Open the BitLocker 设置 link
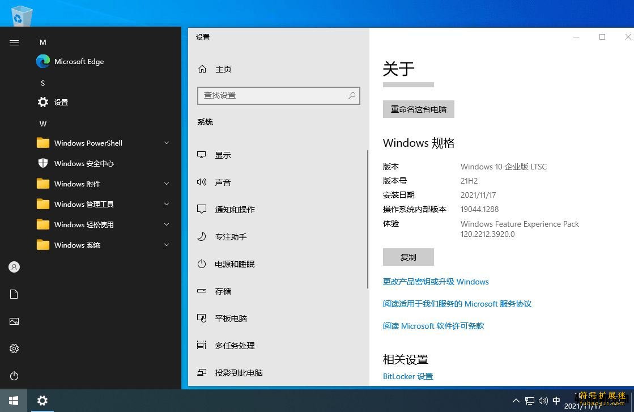Viewport: 634px width, 412px height. click(407, 376)
